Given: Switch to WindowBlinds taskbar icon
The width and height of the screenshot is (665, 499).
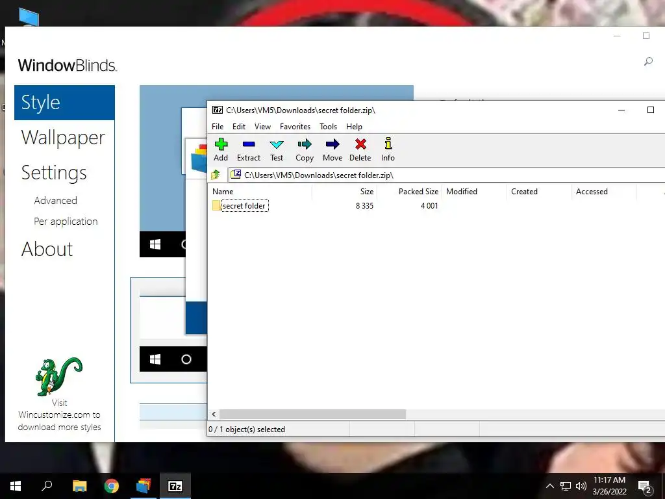Looking at the screenshot, I should [x=144, y=486].
